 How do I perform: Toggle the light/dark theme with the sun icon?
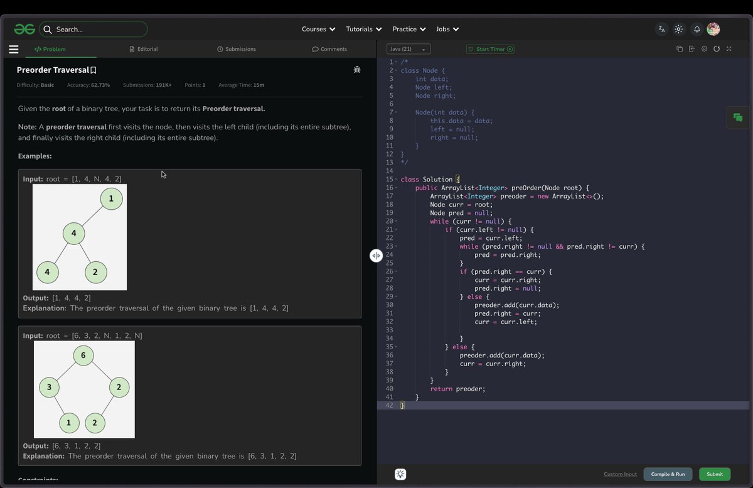tap(678, 29)
